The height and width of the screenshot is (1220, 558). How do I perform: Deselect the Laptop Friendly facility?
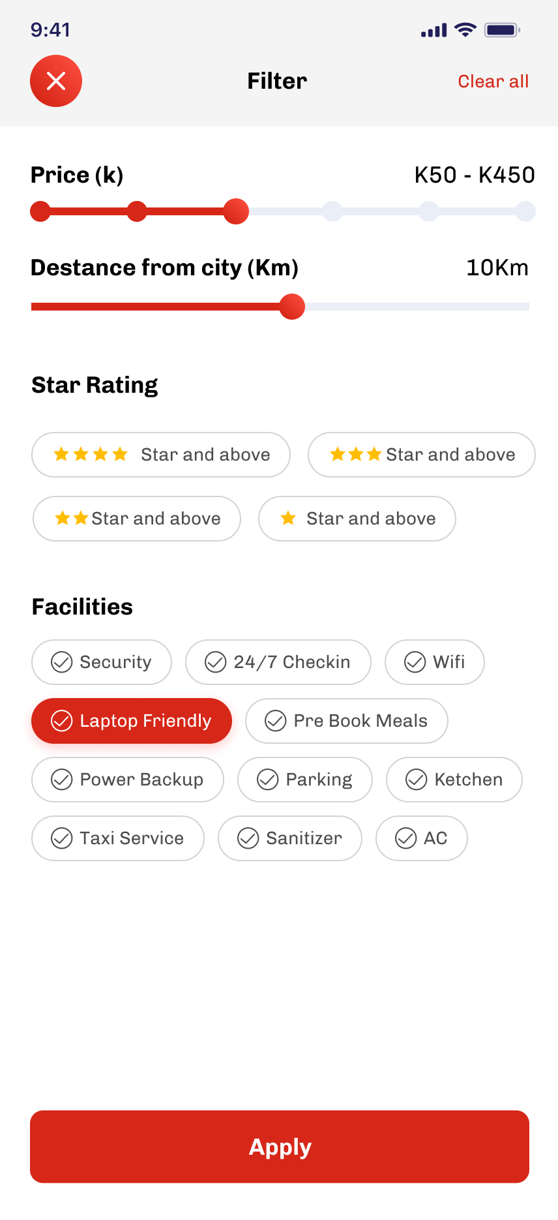132,721
